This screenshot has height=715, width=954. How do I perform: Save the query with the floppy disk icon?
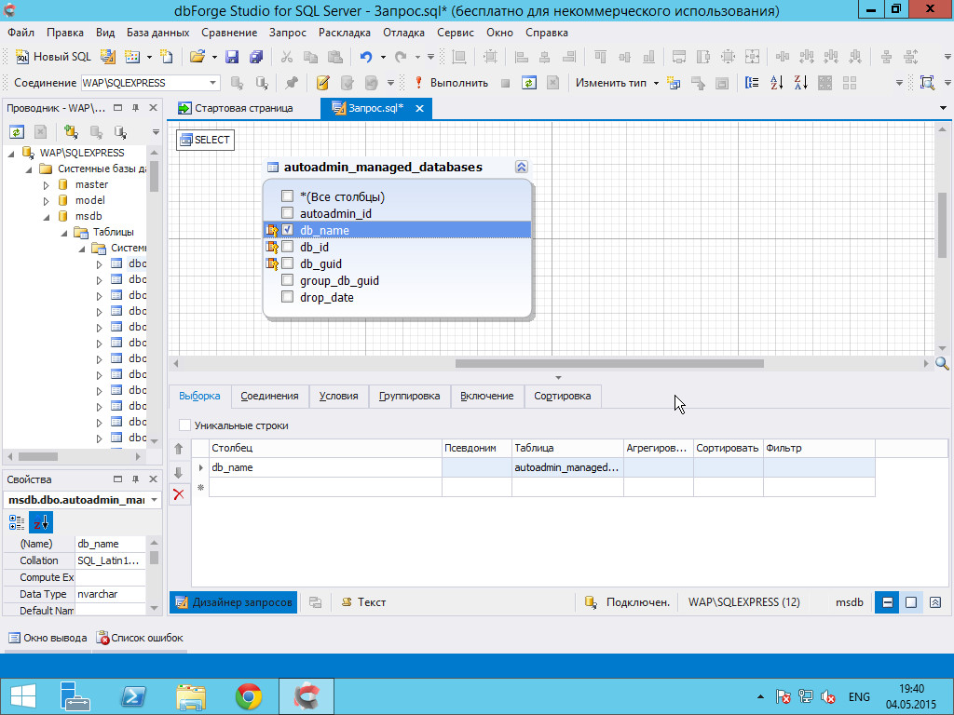[232, 57]
